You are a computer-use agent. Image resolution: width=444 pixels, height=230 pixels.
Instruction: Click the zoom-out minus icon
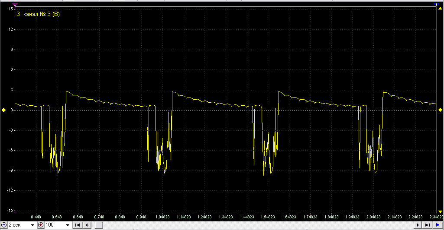click(4, 225)
